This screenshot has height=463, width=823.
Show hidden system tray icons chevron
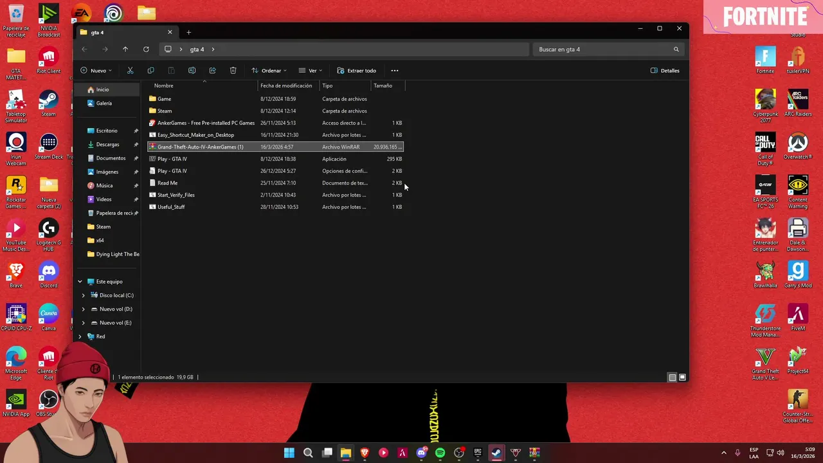click(723, 453)
